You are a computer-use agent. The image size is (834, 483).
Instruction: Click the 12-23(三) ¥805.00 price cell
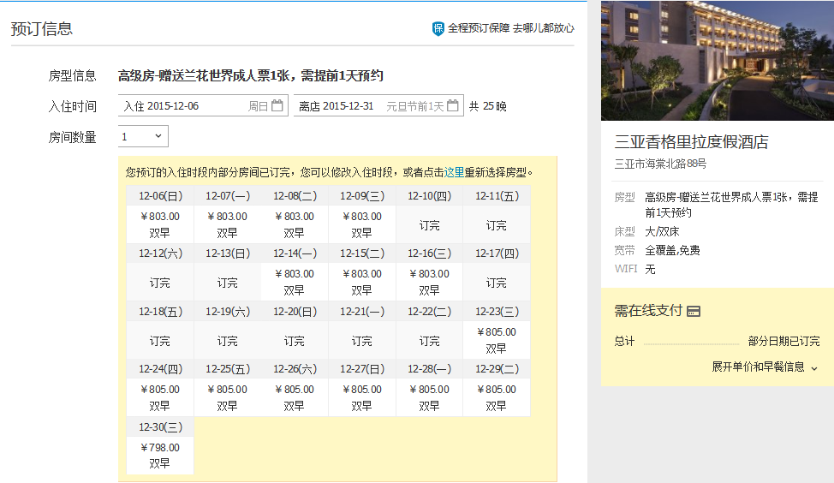497,340
